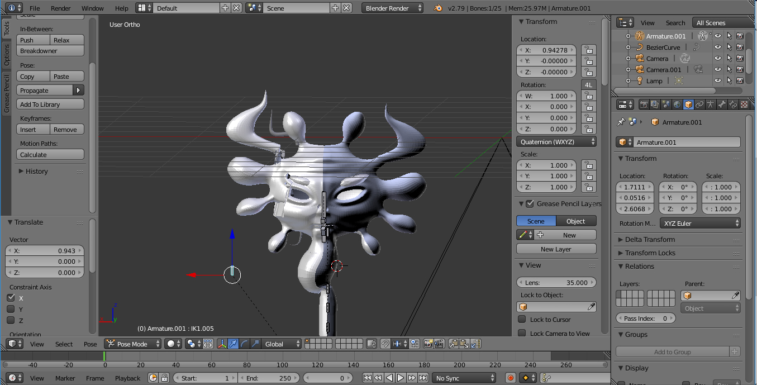
Task: Click the Breakdowner button
Action: [50, 51]
